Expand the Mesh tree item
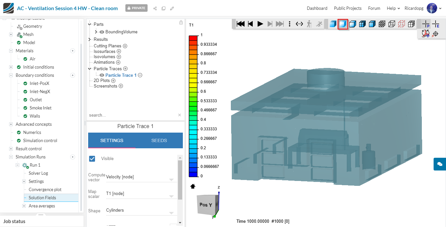This screenshot has width=446, height=227. [11, 34]
